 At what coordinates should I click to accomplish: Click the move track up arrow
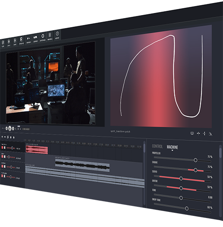point(11,137)
